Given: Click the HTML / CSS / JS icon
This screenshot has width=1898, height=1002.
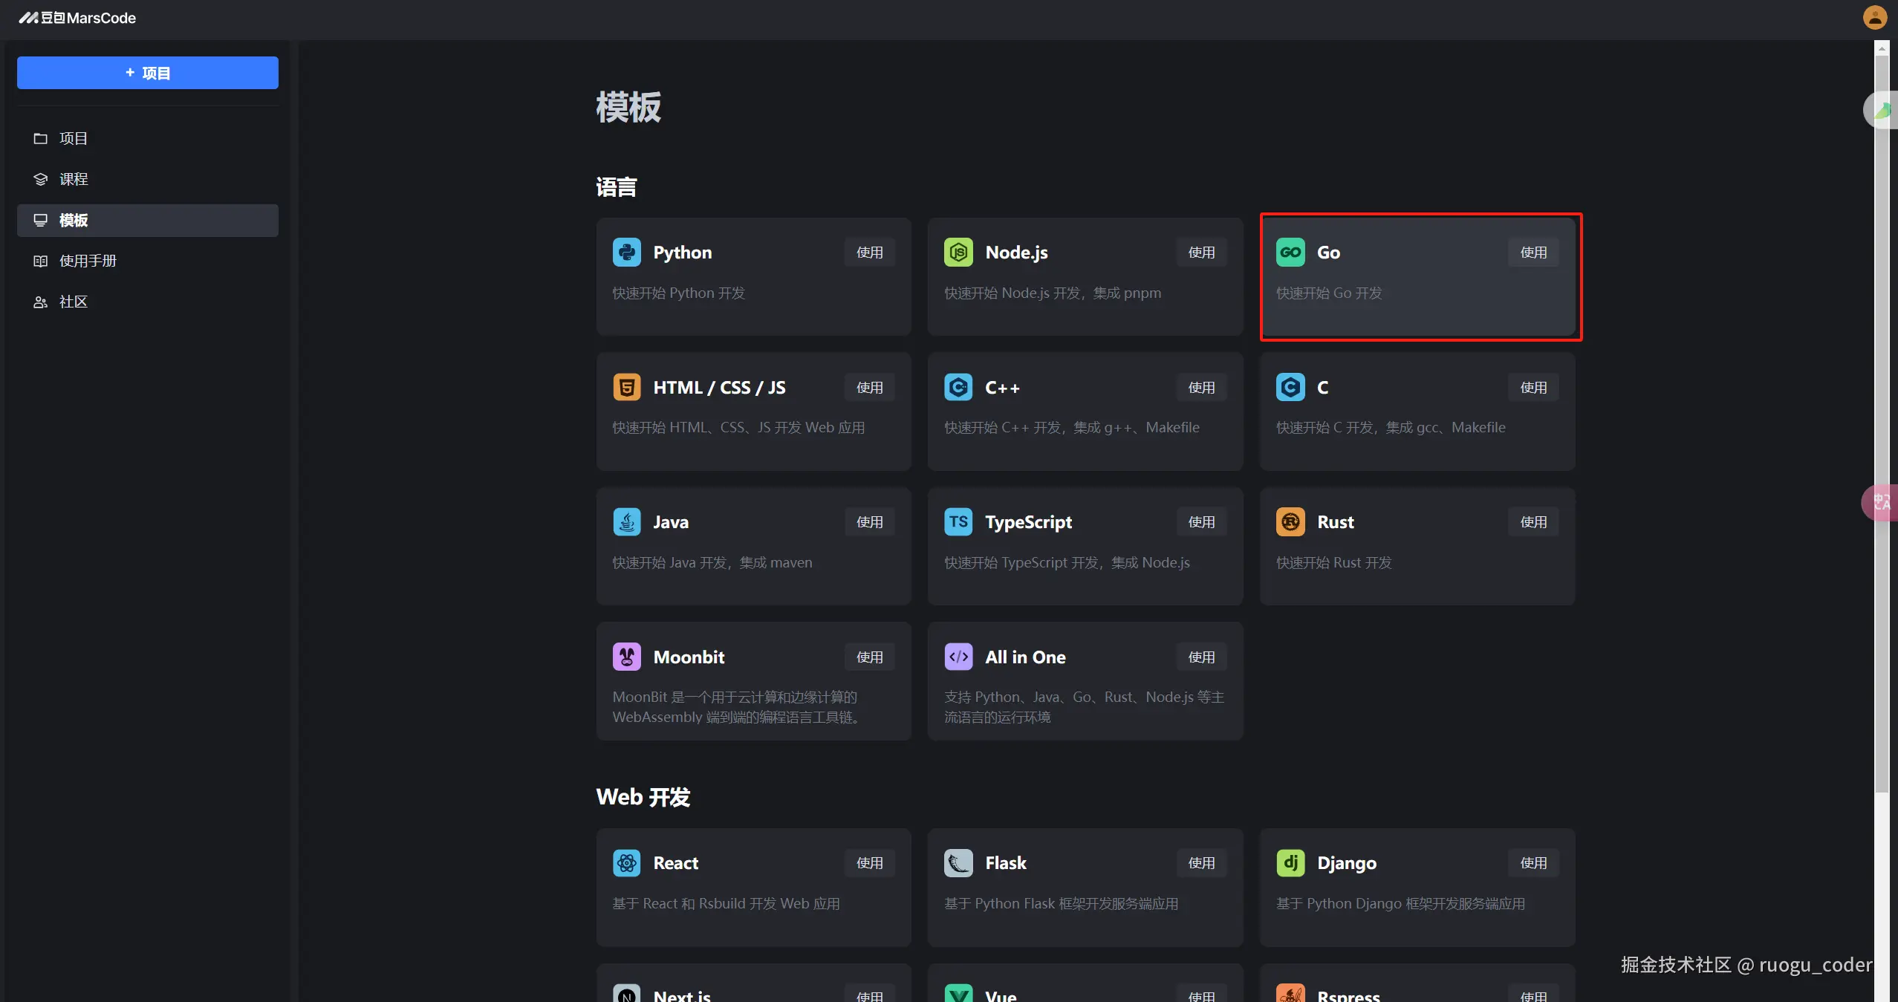Looking at the screenshot, I should point(626,388).
